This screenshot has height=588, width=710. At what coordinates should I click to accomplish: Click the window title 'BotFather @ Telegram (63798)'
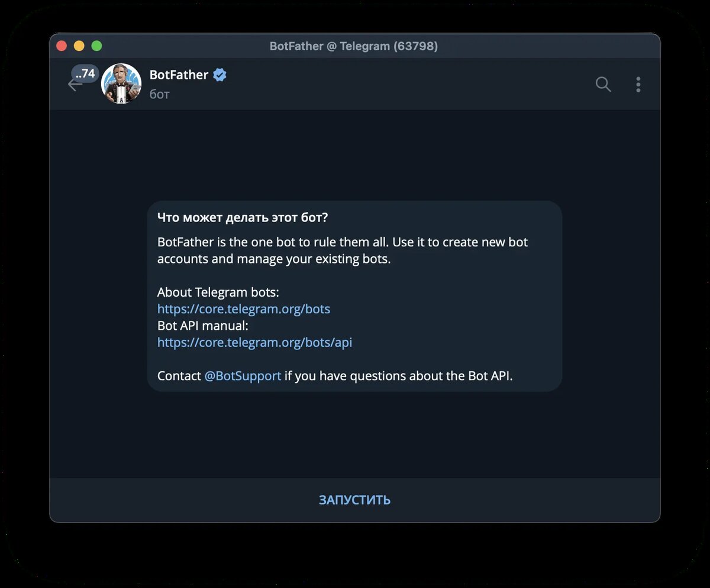pyautogui.click(x=354, y=46)
